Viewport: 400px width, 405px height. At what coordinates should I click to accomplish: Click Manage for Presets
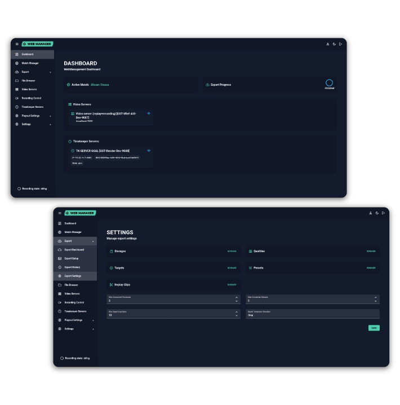[x=371, y=268]
